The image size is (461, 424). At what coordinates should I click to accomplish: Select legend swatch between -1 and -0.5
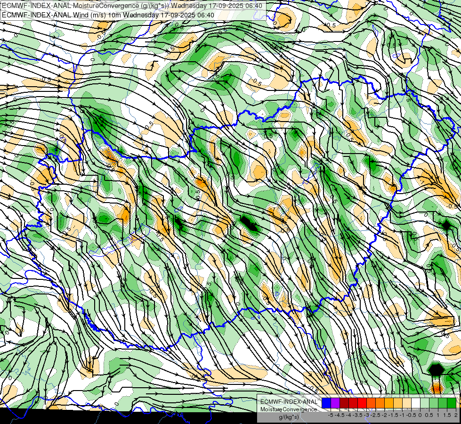(407, 403)
